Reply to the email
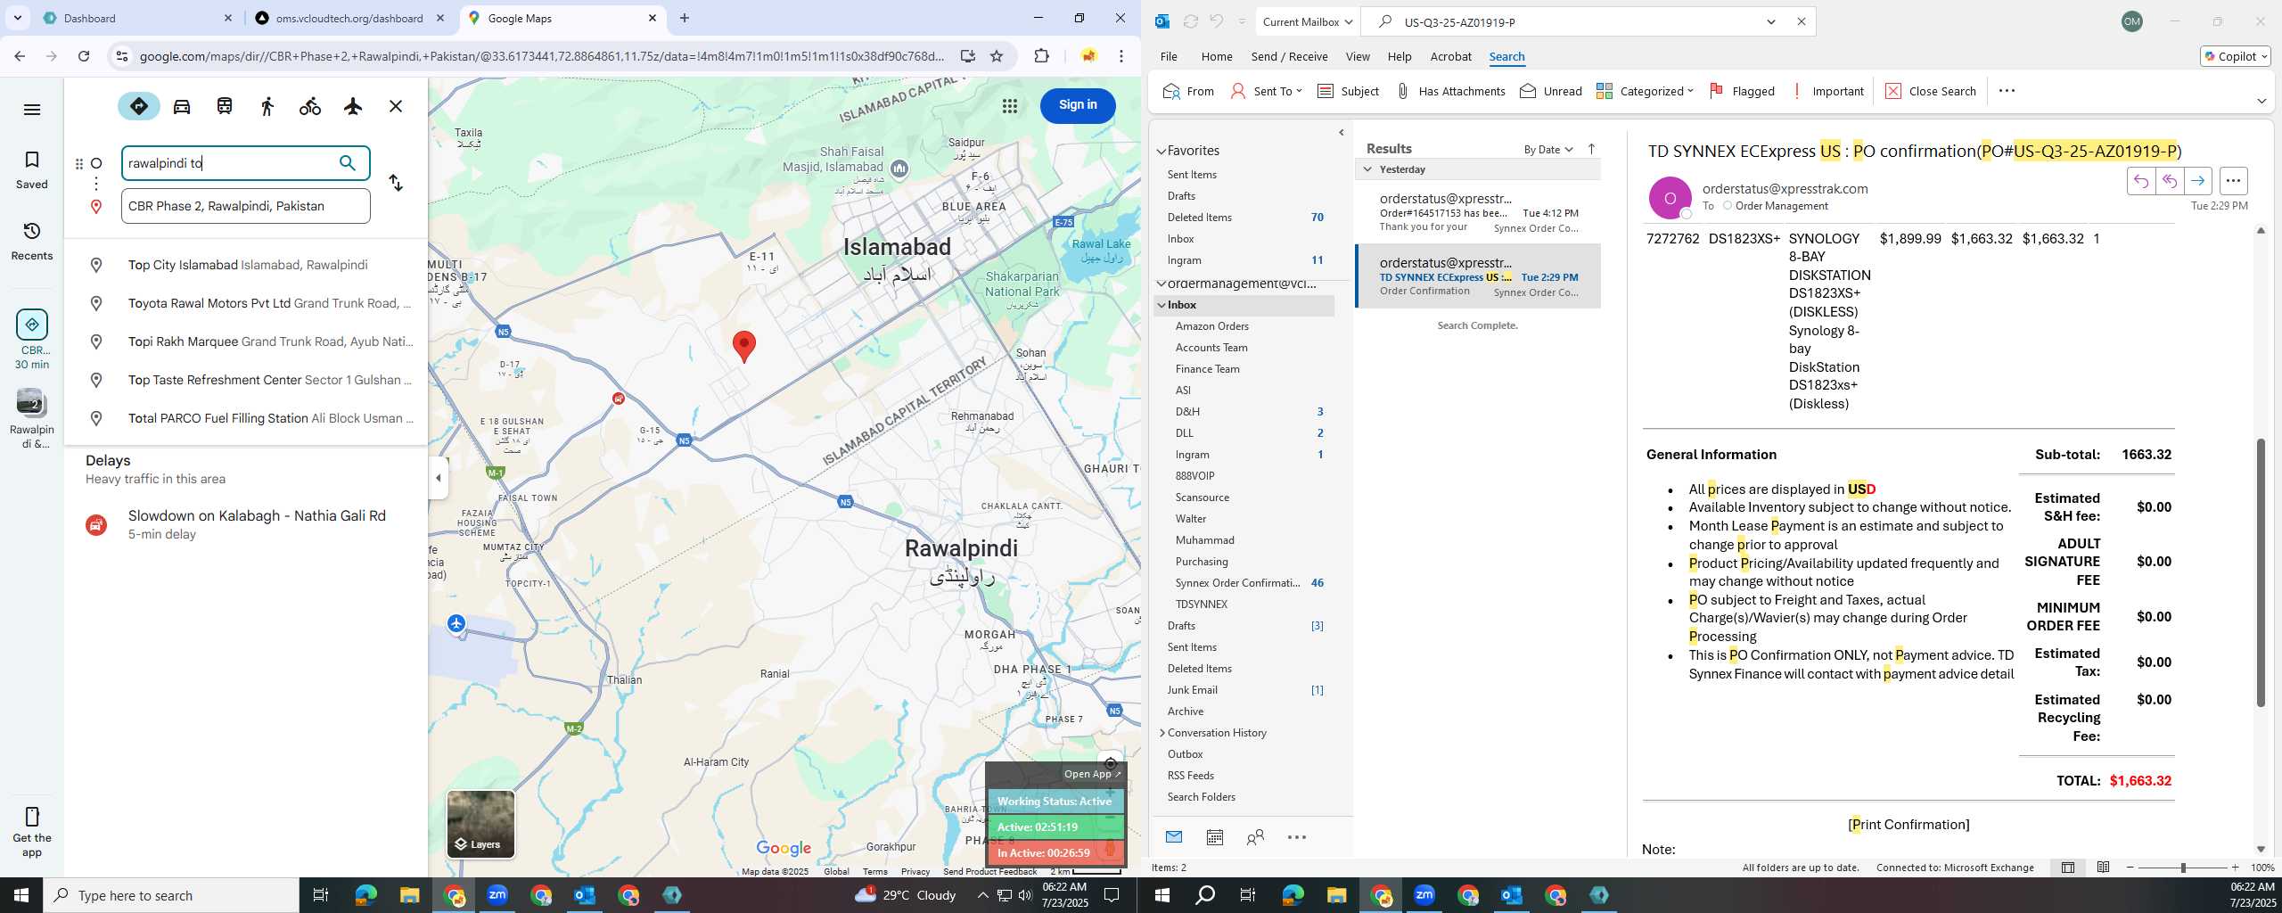 (2141, 181)
